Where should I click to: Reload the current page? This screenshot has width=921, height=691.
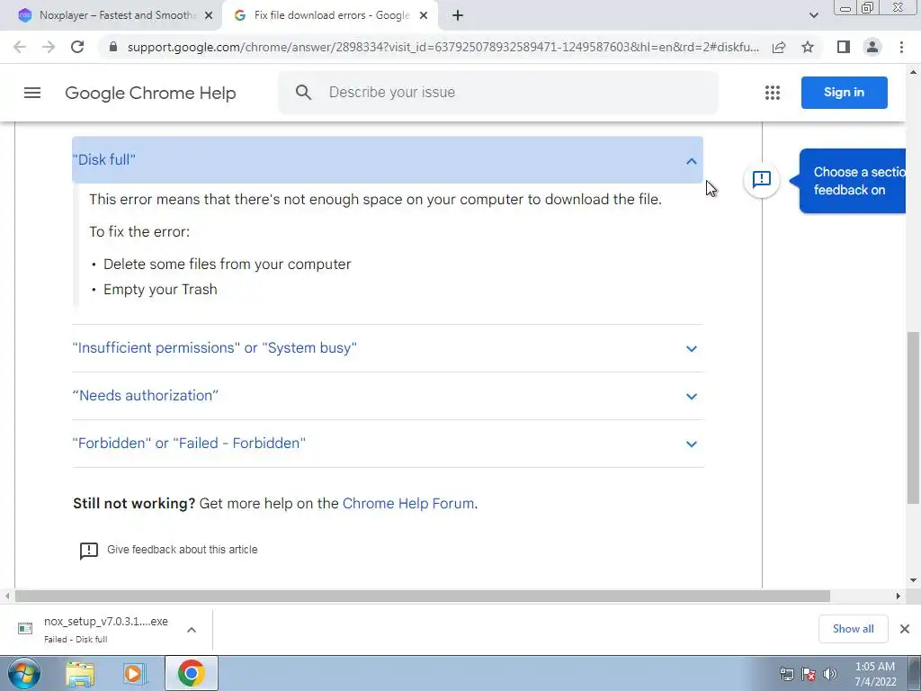[x=77, y=47]
